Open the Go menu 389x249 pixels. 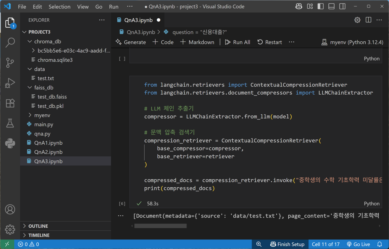(99, 7)
